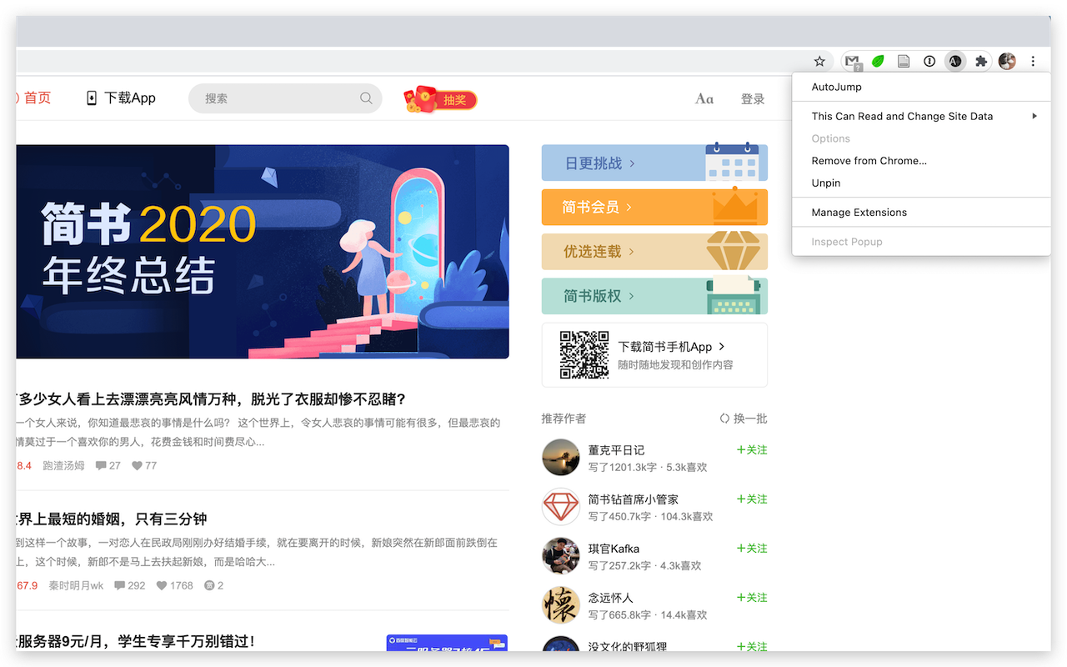Select Manage Extensions from the menu

pyautogui.click(x=859, y=212)
